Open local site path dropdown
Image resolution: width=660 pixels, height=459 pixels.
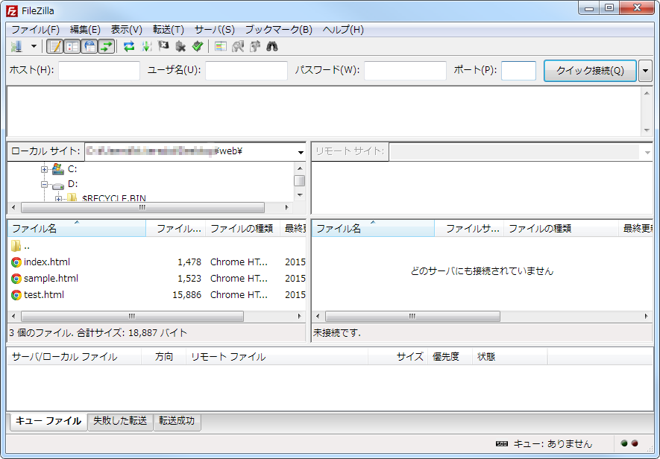point(301,152)
